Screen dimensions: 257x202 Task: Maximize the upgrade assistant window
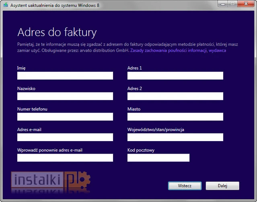coord(232,5)
